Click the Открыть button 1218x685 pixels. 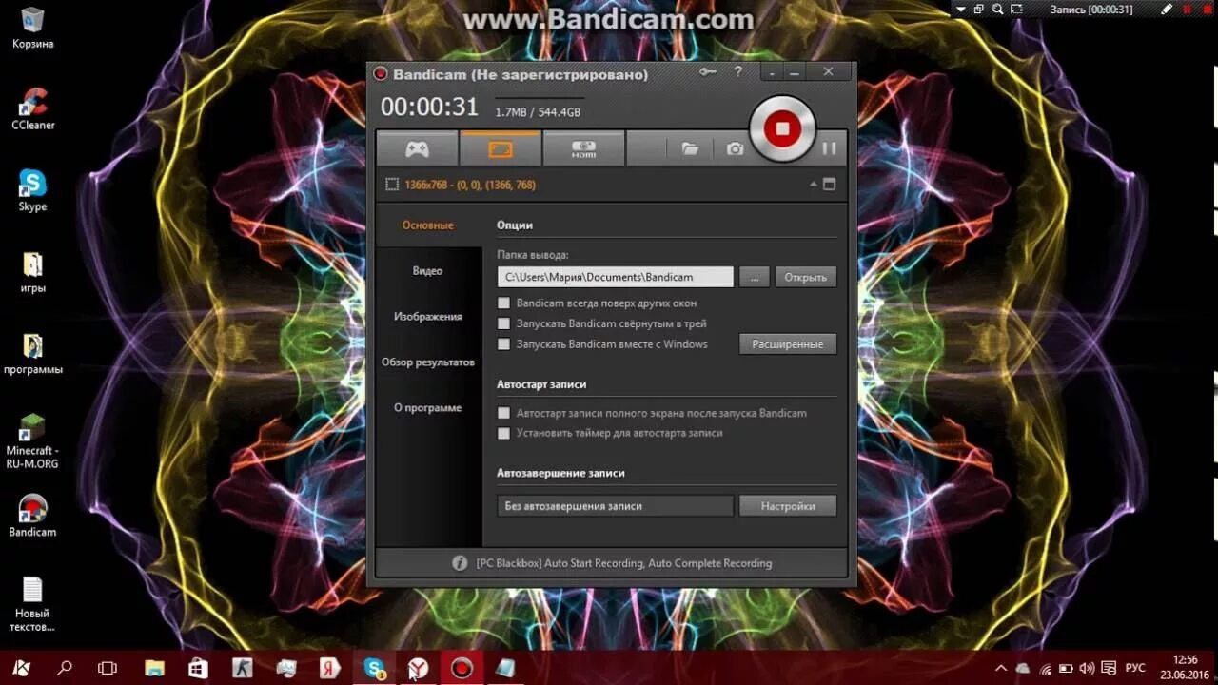point(806,277)
